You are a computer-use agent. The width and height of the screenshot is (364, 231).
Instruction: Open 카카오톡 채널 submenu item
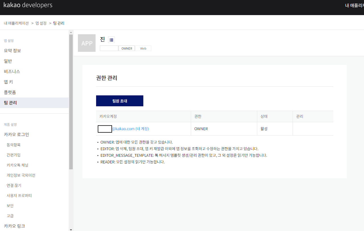click(17, 165)
